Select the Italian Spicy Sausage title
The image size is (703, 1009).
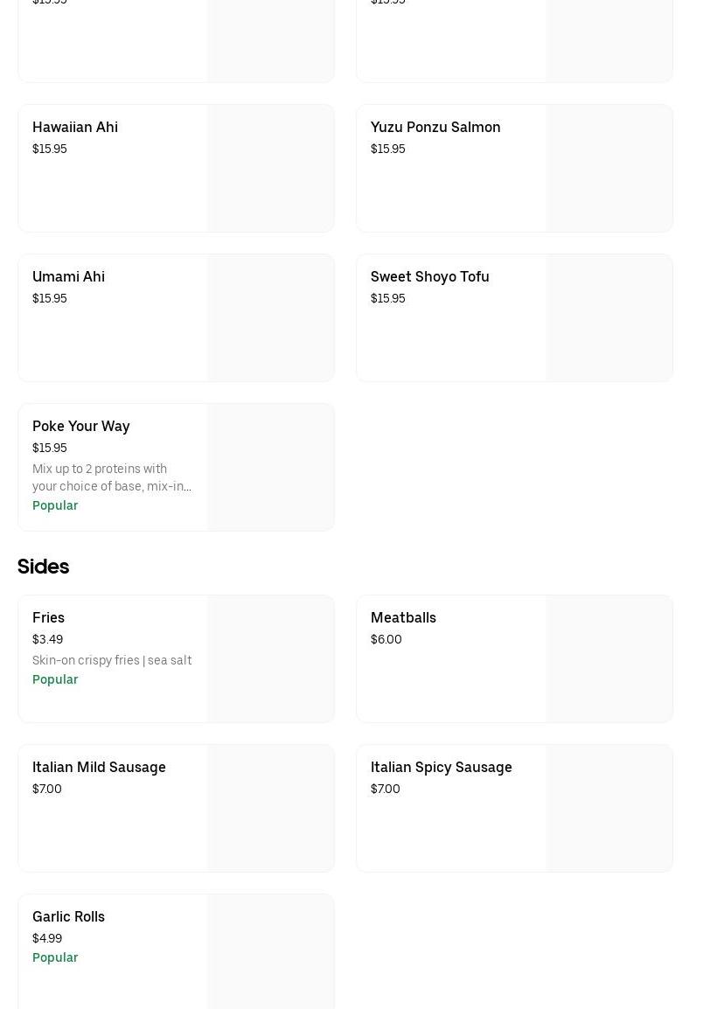click(x=441, y=767)
